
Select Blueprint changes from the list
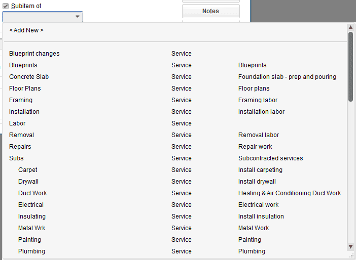pyautogui.click(x=34, y=54)
